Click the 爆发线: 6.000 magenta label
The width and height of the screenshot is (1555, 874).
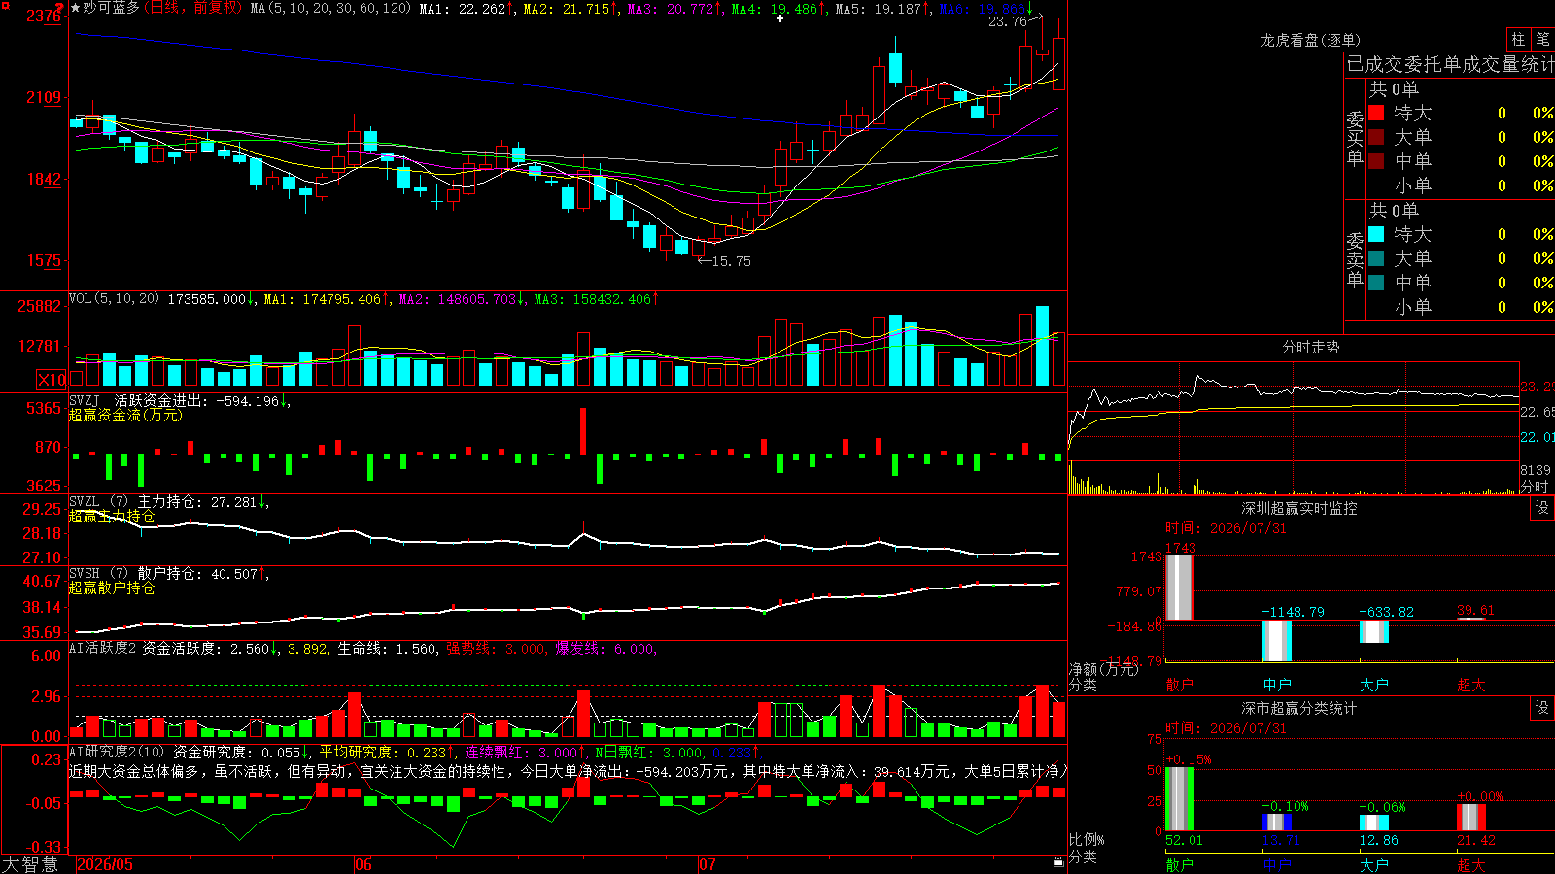605,648
